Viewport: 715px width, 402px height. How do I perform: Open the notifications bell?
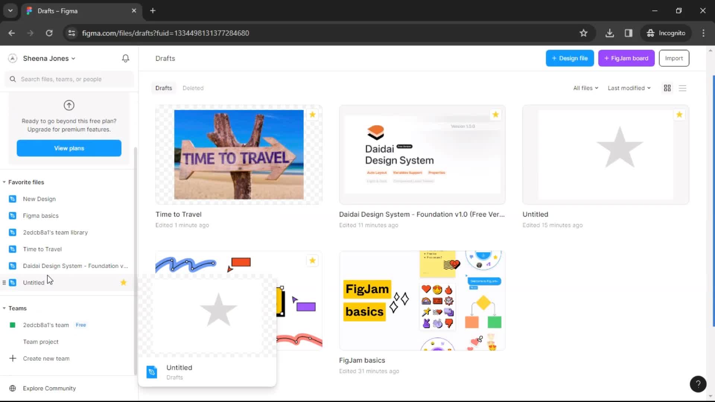click(x=125, y=58)
